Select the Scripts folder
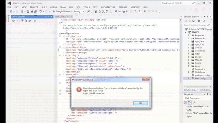The height and width of the screenshot is (123, 218). (x=198, y=63)
